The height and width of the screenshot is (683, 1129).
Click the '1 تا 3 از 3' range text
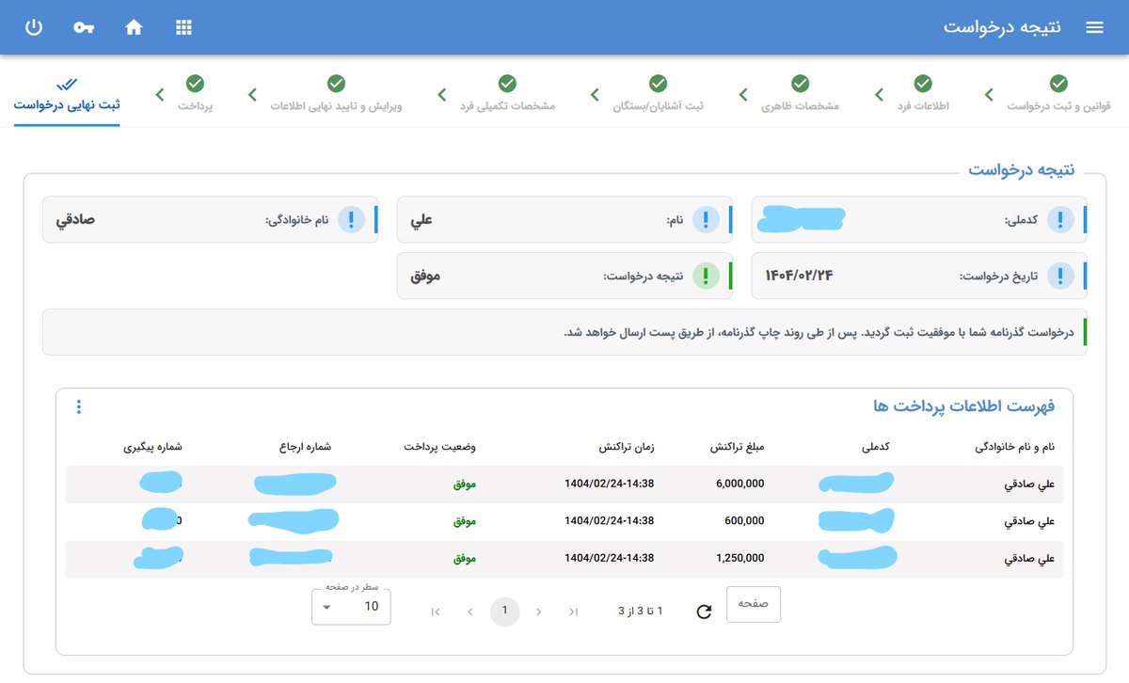641,612
